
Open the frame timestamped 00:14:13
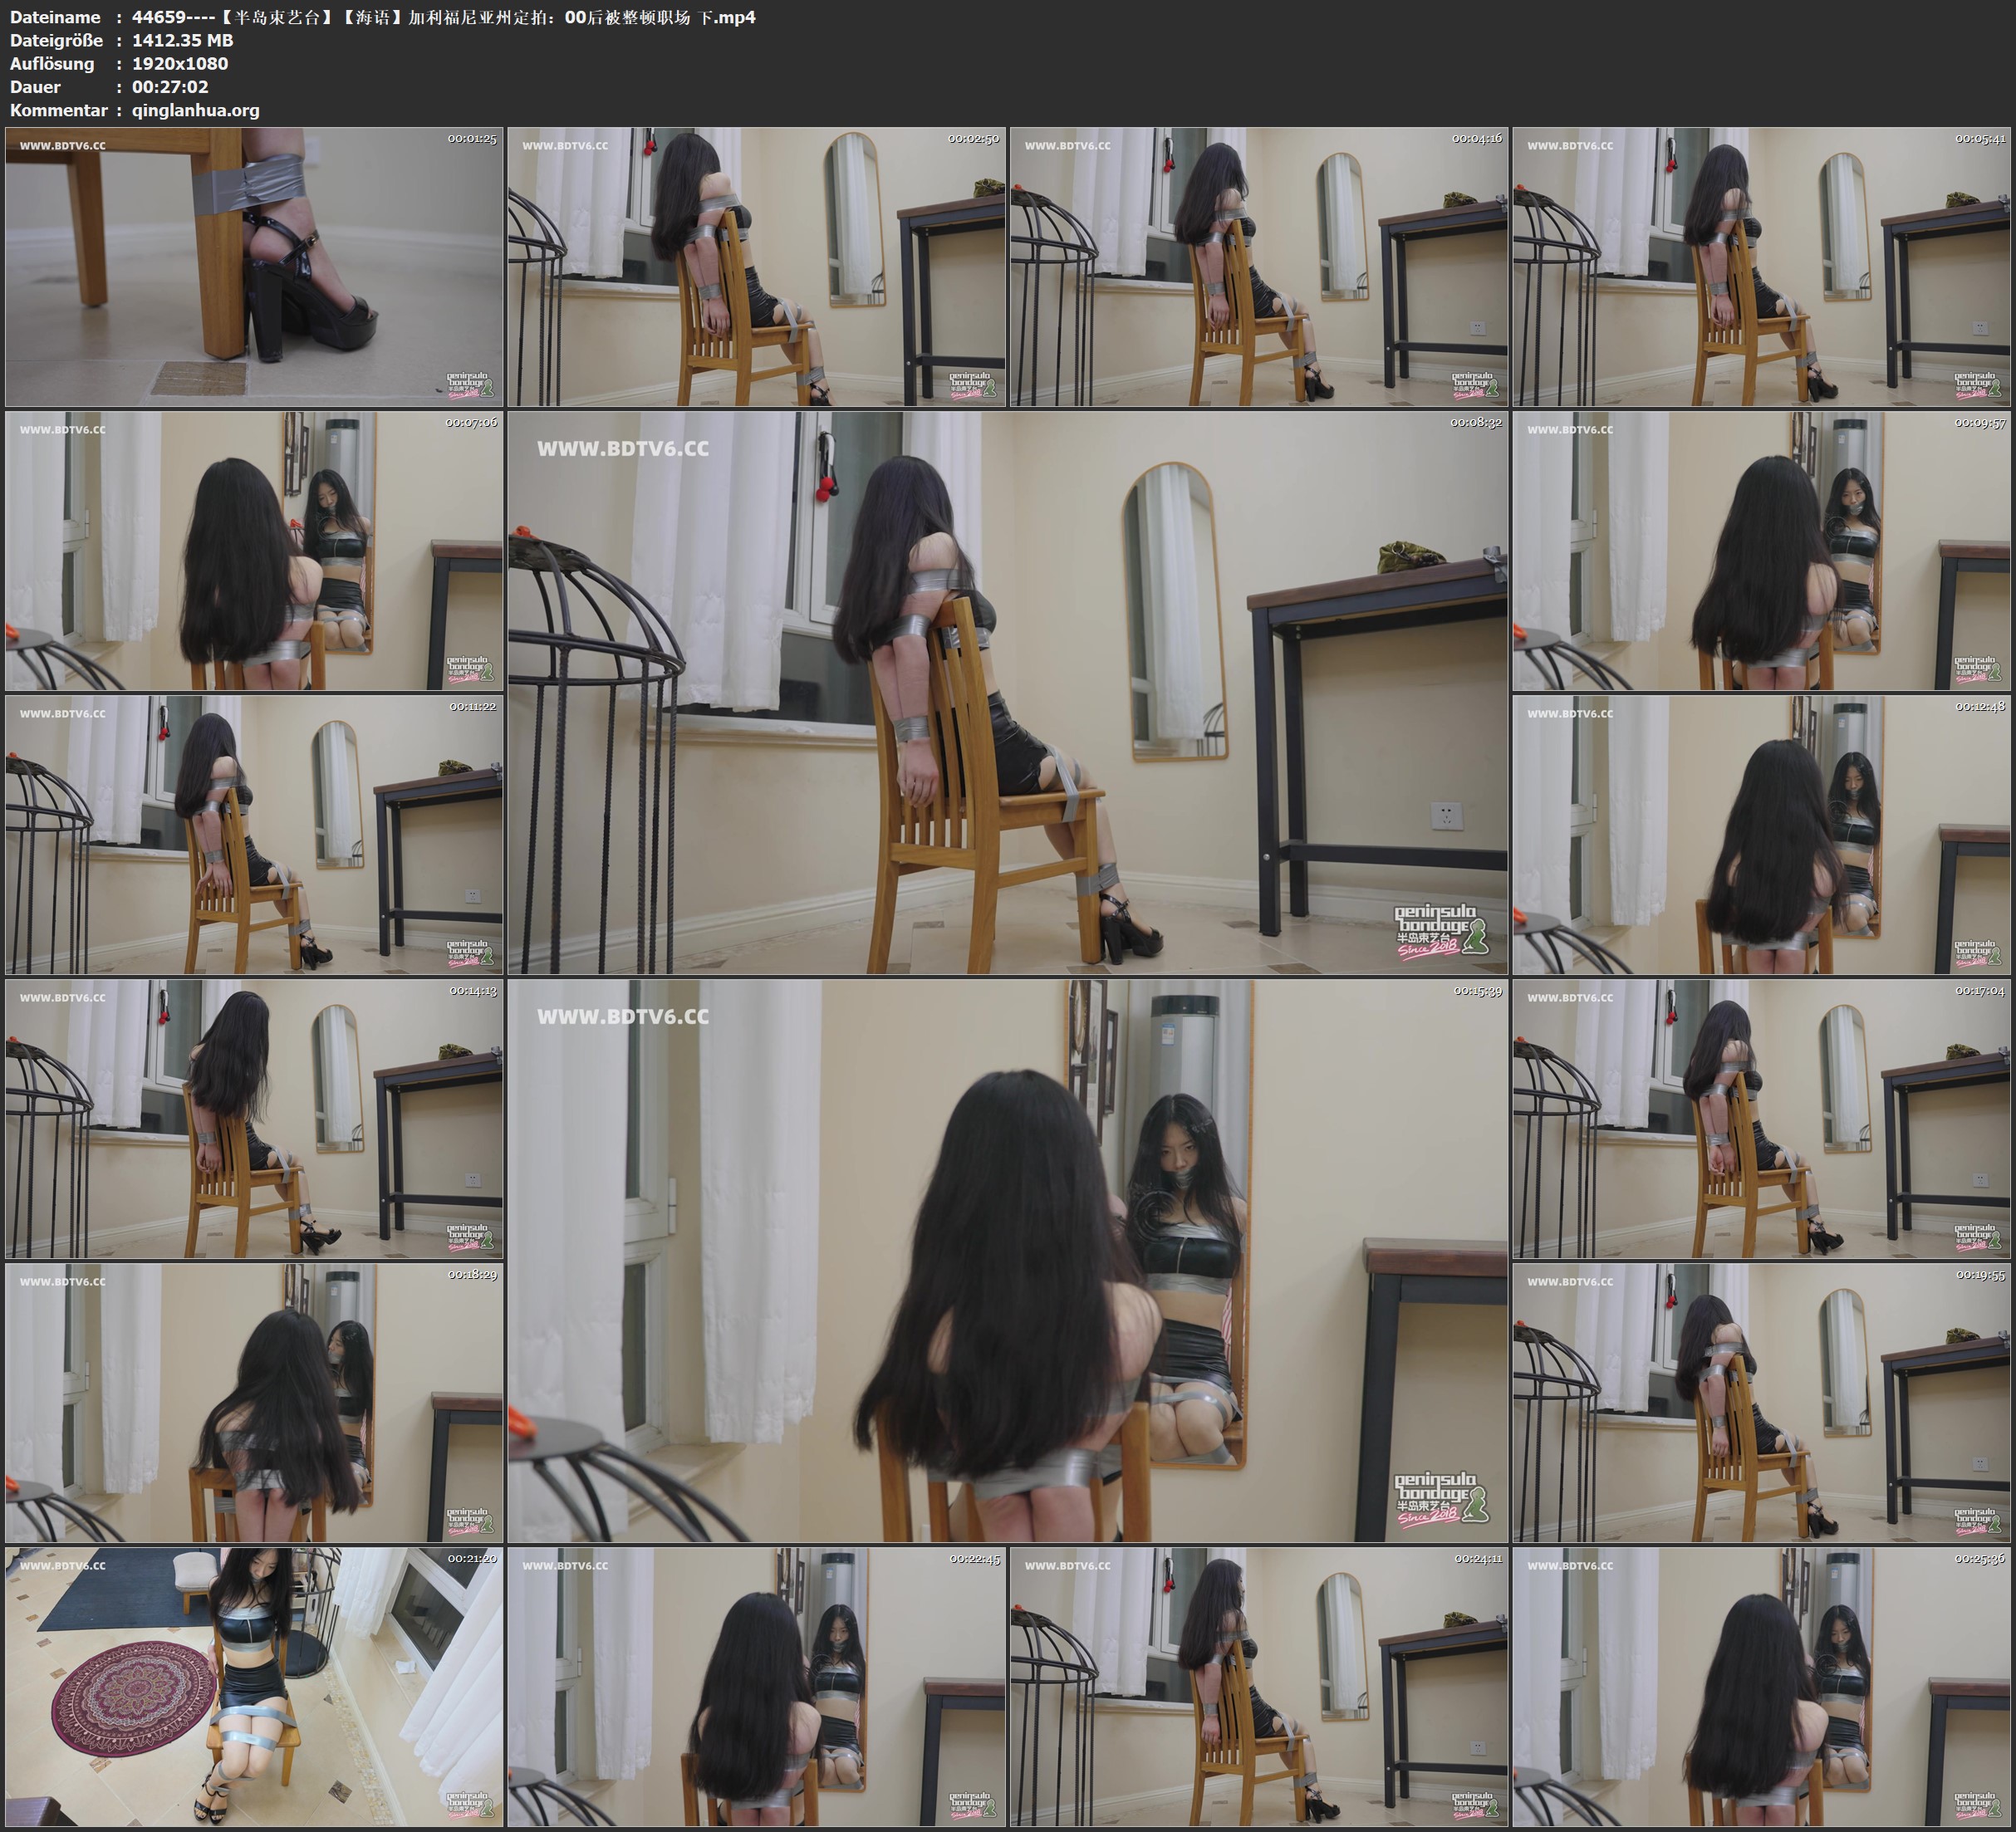(x=254, y=1118)
